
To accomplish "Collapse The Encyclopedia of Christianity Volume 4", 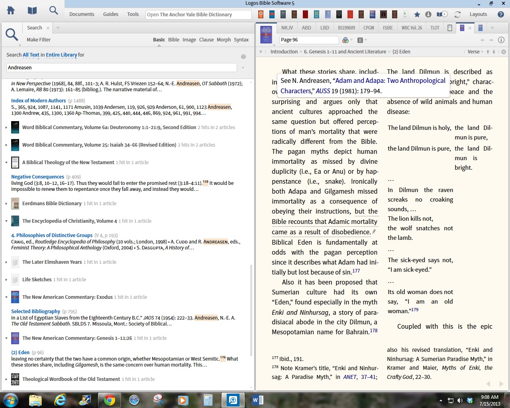I will tap(6, 221).
